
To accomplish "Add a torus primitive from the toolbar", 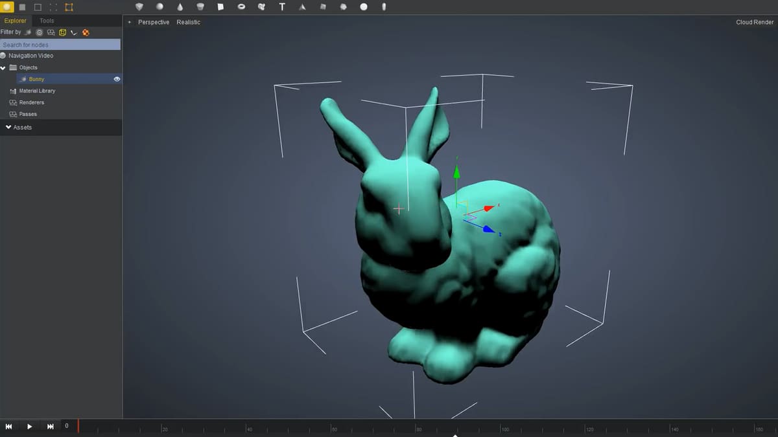I will [241, 6].
